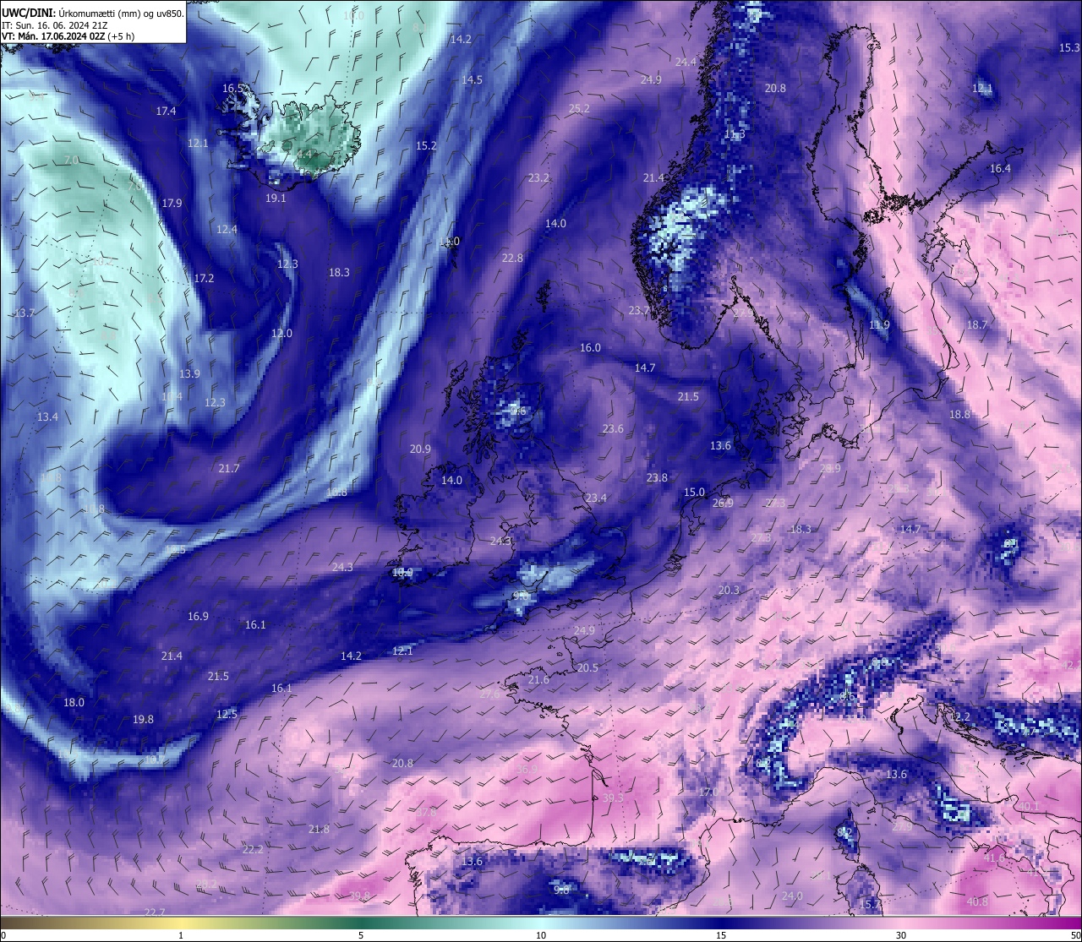Click the 12.4 value label
1082x942 pixels.
click(x=227, y=229)
